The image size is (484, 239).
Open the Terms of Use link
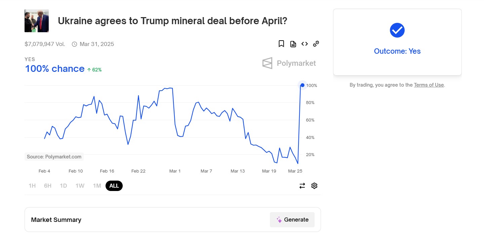pyautogui.click(x=429, y=85)
